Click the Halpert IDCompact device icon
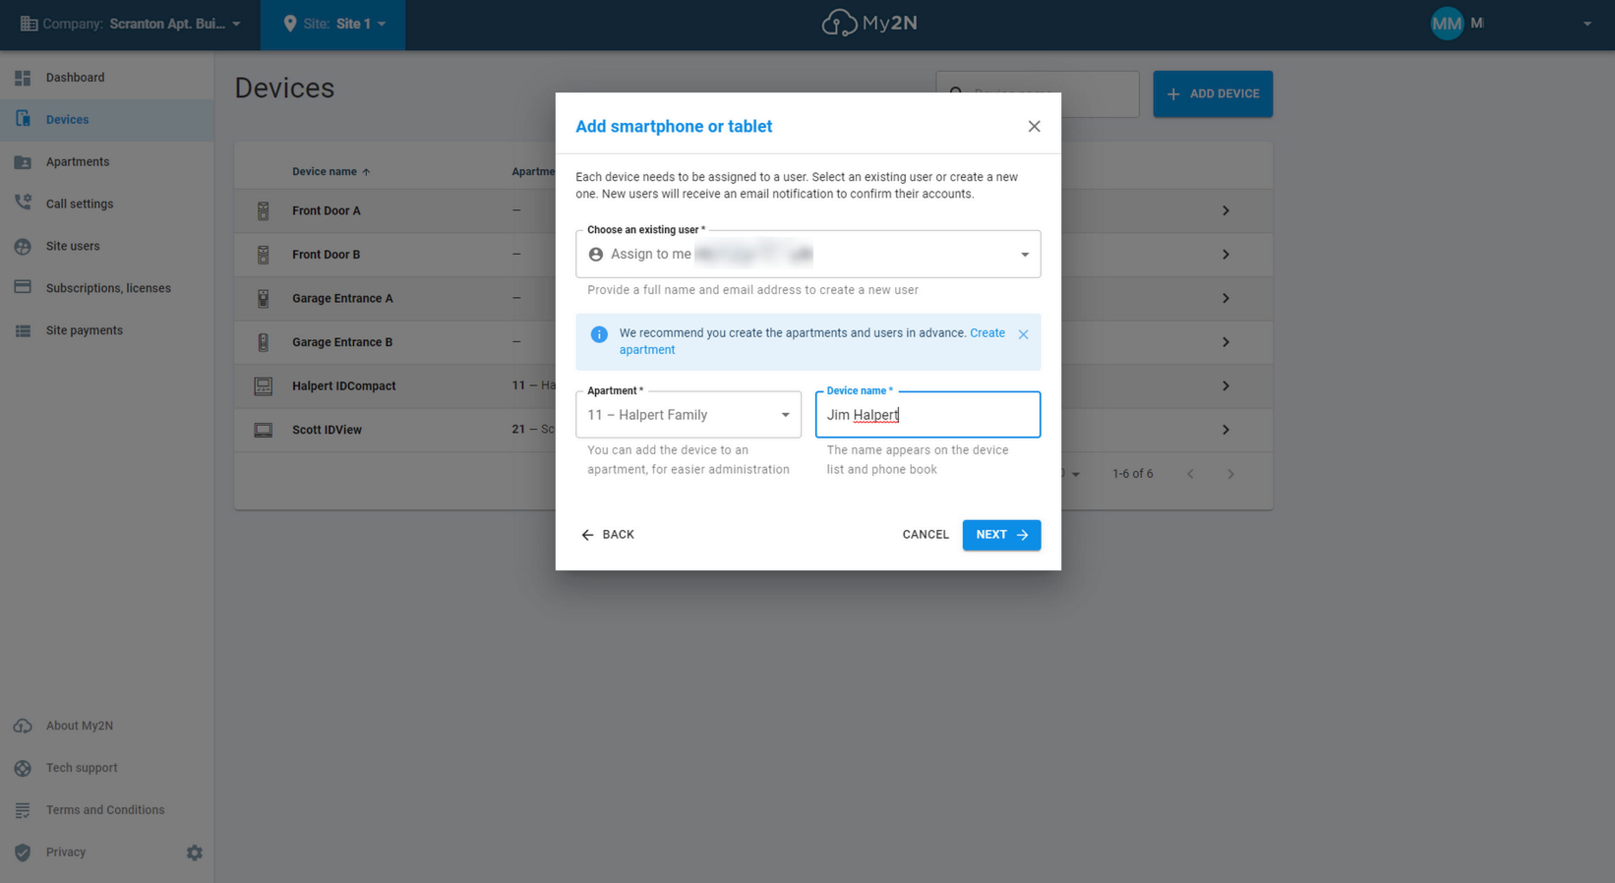Image resolution: width=1615 pixels, height=883 pixels. click(263, 386)
